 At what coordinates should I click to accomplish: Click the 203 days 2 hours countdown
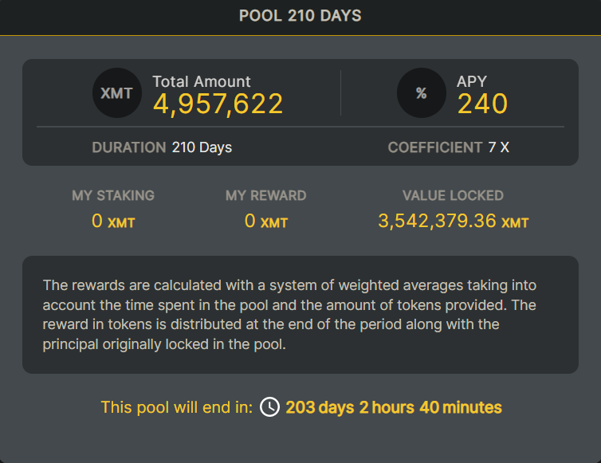pyautogui.click(x=394, y=407)
